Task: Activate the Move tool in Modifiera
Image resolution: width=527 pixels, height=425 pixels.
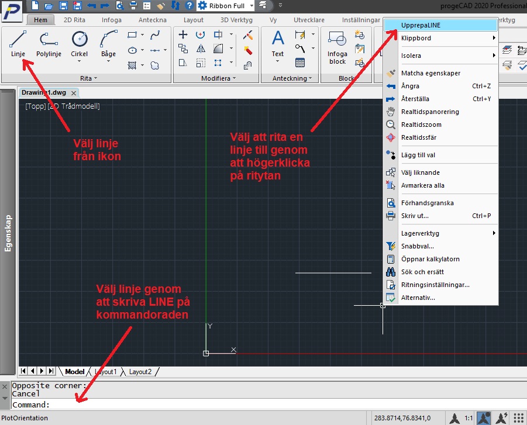Action: [x=183, y=34]
